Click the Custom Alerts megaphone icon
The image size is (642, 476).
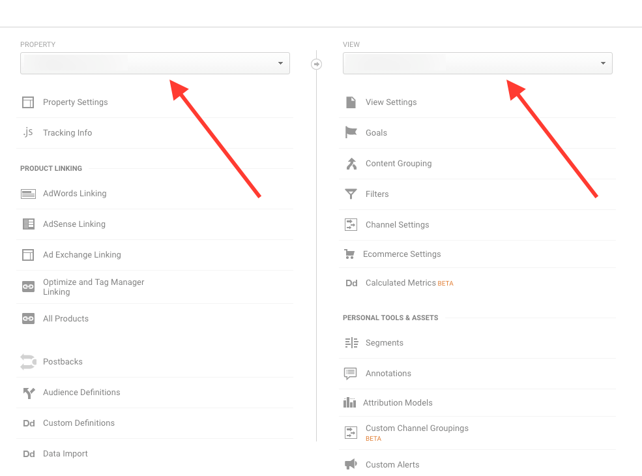[351, 464]
